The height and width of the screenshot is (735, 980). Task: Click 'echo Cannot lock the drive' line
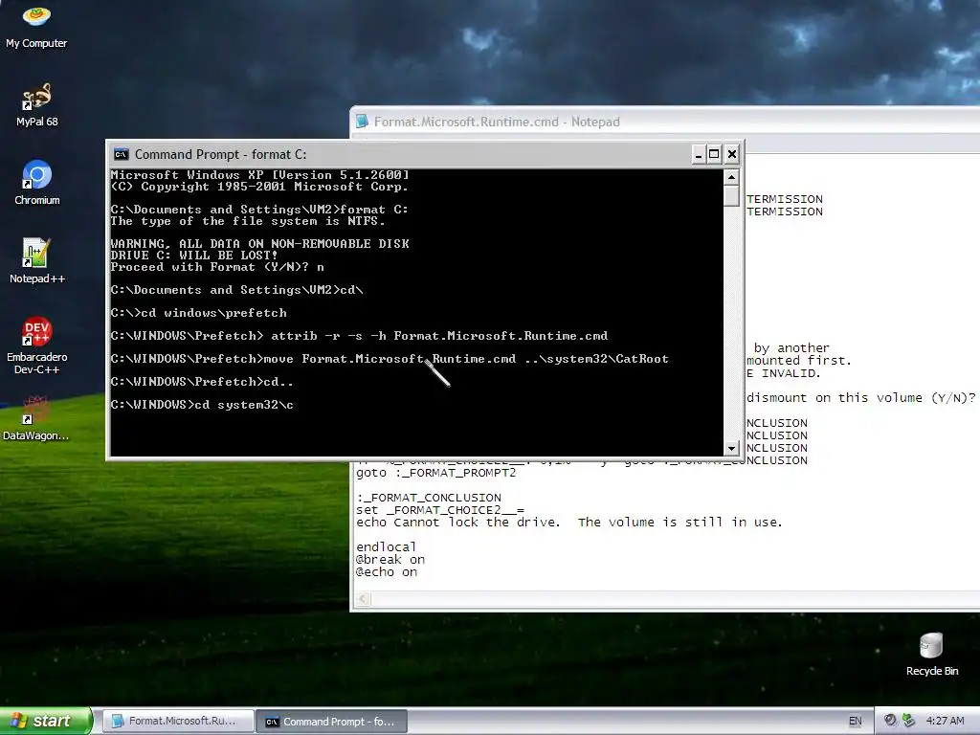point(568,523)
